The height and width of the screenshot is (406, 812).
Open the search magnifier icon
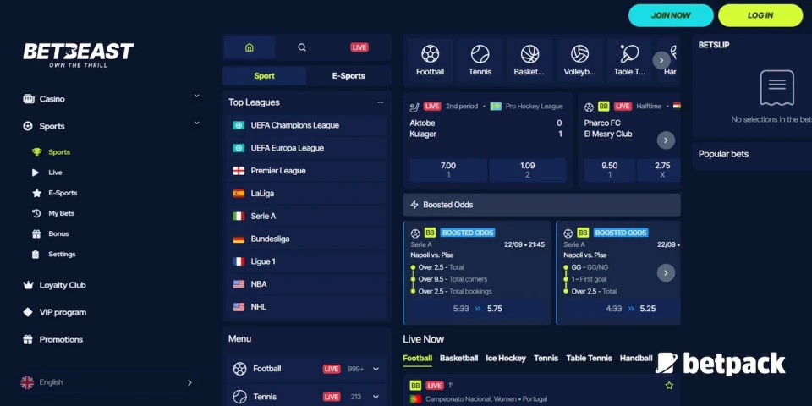(x=302, y=47)
